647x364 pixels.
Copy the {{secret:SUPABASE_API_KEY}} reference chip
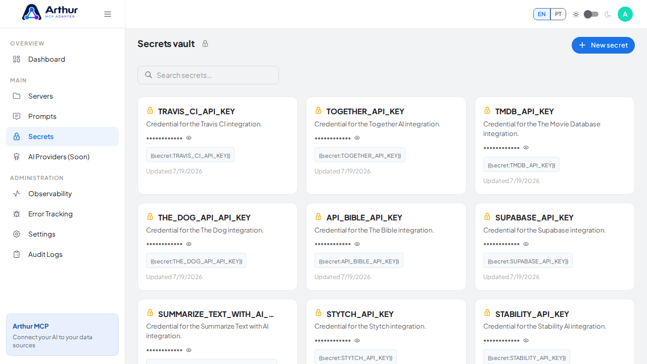click(528, 260)
